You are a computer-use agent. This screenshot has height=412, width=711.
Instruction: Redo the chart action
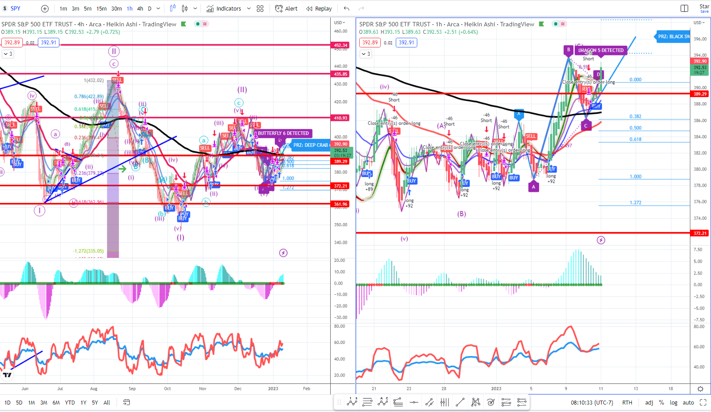coord(361,8)
